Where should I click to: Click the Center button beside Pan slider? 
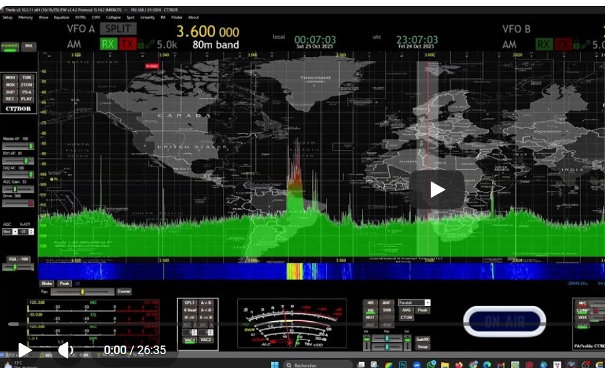click(124, 291)
